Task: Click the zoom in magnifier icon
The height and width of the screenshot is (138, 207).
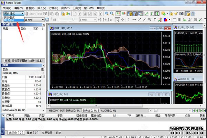Action: 107,13
